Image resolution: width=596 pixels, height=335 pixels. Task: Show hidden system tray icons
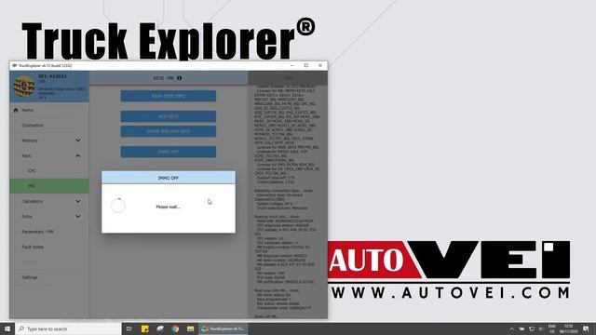tap(511, 328)
